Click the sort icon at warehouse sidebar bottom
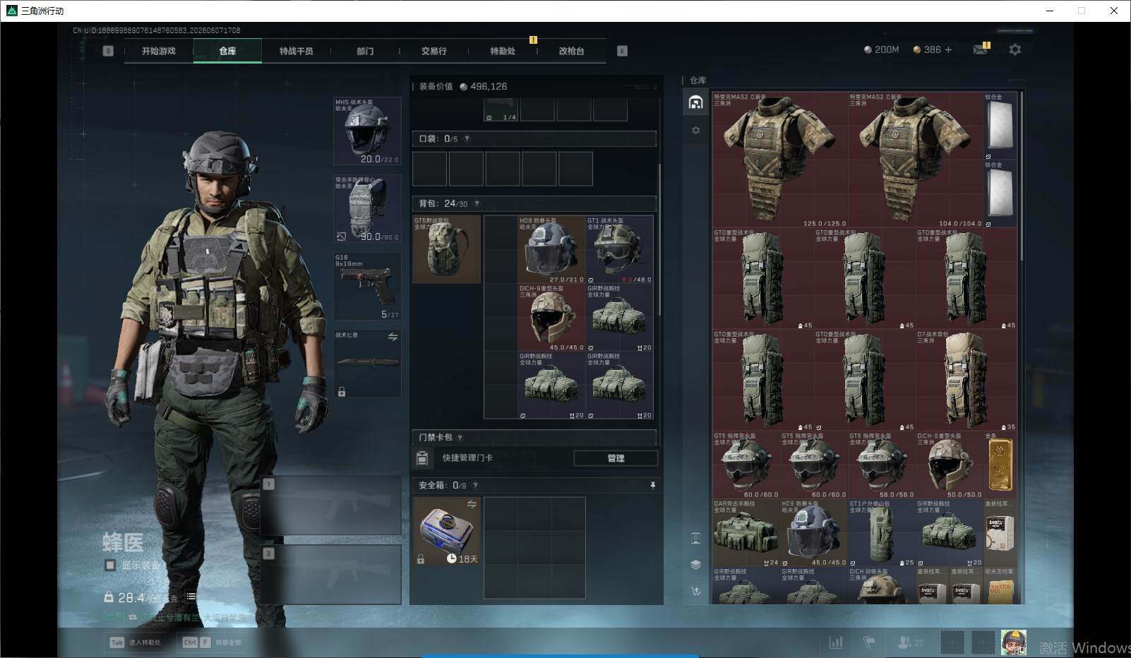This screenshot has width=1131, height=658. (x=695, y=591)
